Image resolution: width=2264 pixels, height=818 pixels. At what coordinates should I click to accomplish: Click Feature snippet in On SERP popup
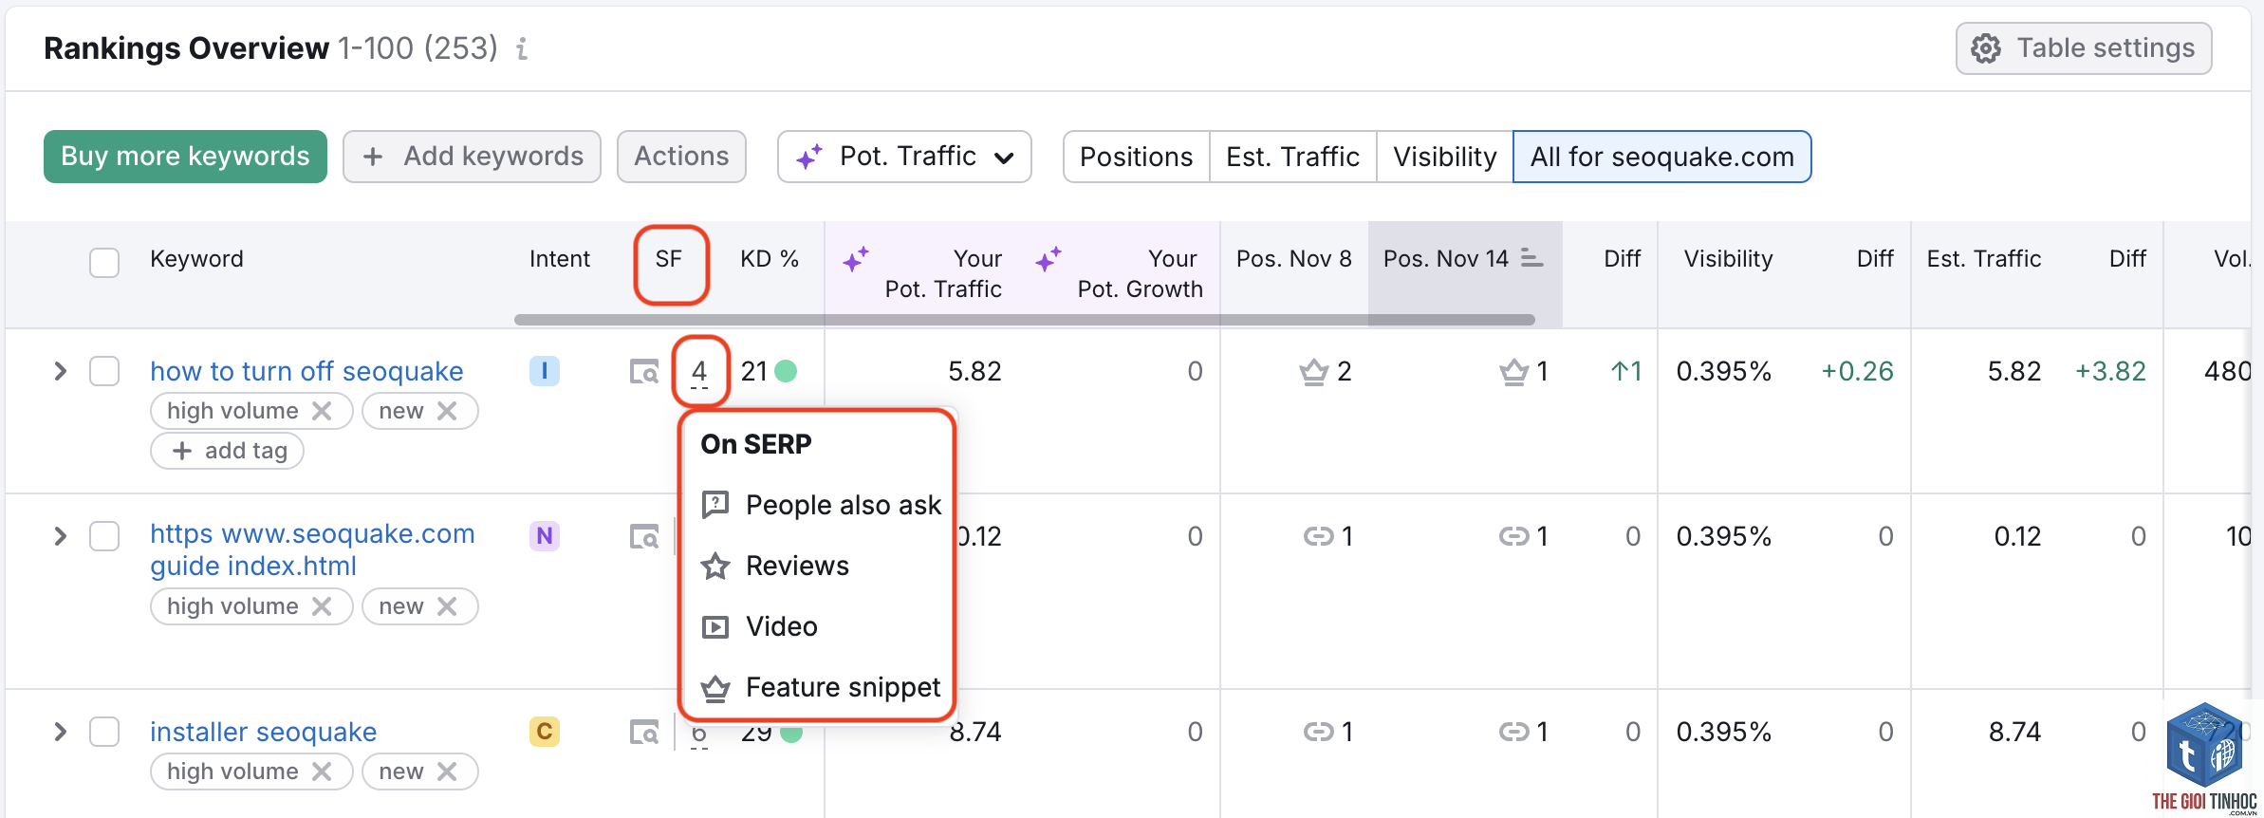[821, 687]
